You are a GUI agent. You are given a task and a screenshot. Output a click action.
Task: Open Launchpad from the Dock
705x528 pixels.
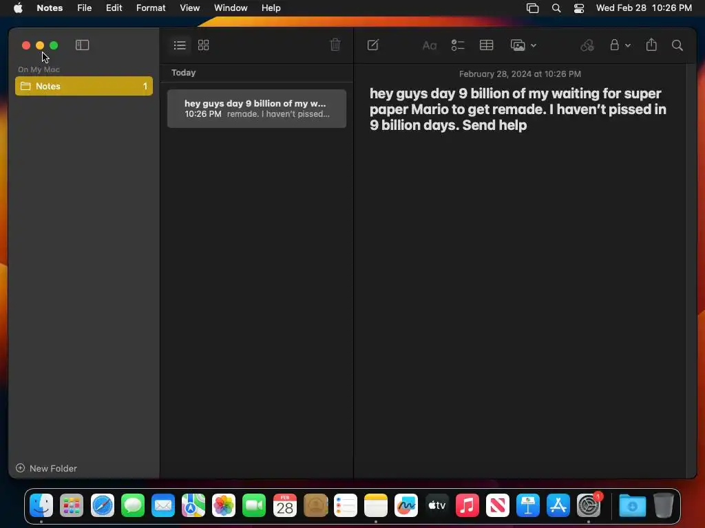[72, 505]
